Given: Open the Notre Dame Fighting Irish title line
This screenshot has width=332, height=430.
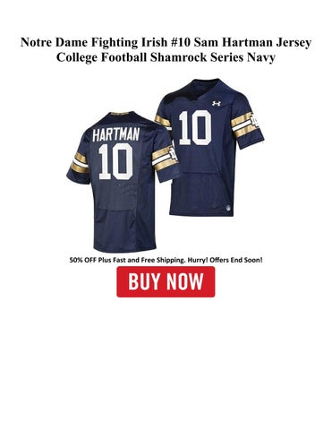Looking at the screenshot, I should [x=166, y=42].
